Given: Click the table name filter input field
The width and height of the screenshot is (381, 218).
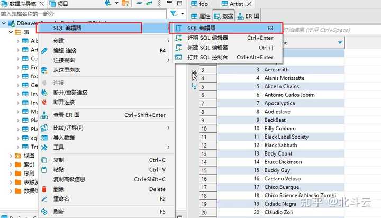Looking at the screenshot, I should (83, 14).
